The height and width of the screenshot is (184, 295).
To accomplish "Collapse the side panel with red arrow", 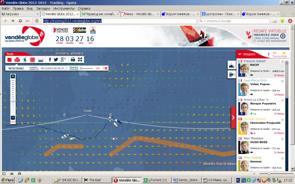I will point(233,117).
